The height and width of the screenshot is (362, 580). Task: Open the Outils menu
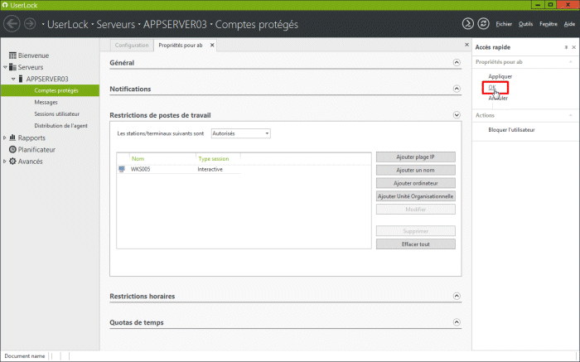point(525,24)
